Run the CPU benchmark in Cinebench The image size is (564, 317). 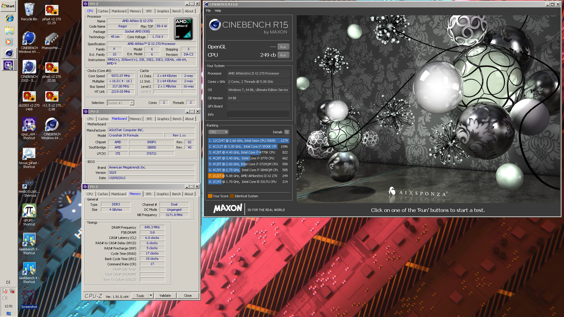pyautogui.click(x=283, y=55)
